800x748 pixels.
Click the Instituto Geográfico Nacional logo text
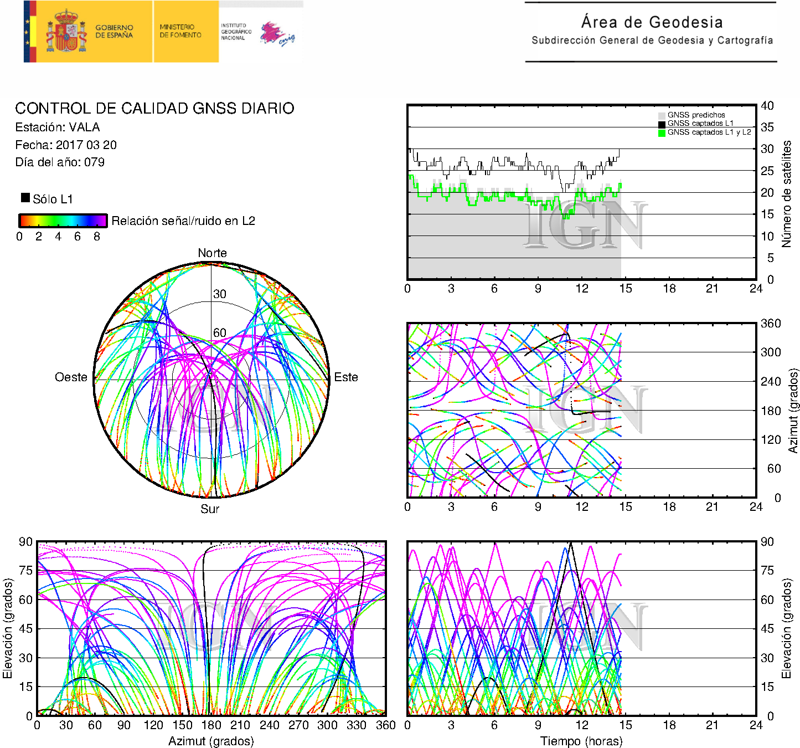(x=236, y=32)
